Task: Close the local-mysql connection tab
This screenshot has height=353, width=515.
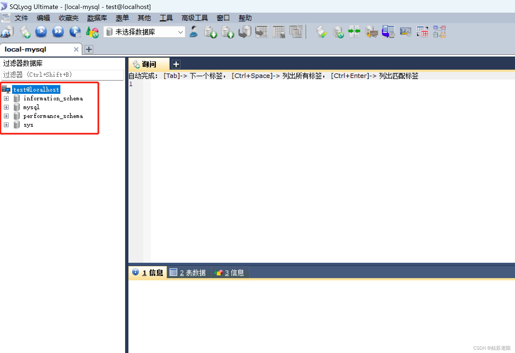Action: pyautogui.click(x=76, y=49)
